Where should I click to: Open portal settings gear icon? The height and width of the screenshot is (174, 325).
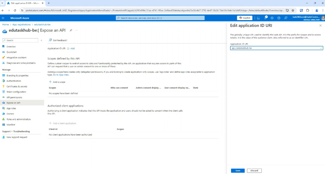pyautogui.click(x=272, y=18)
